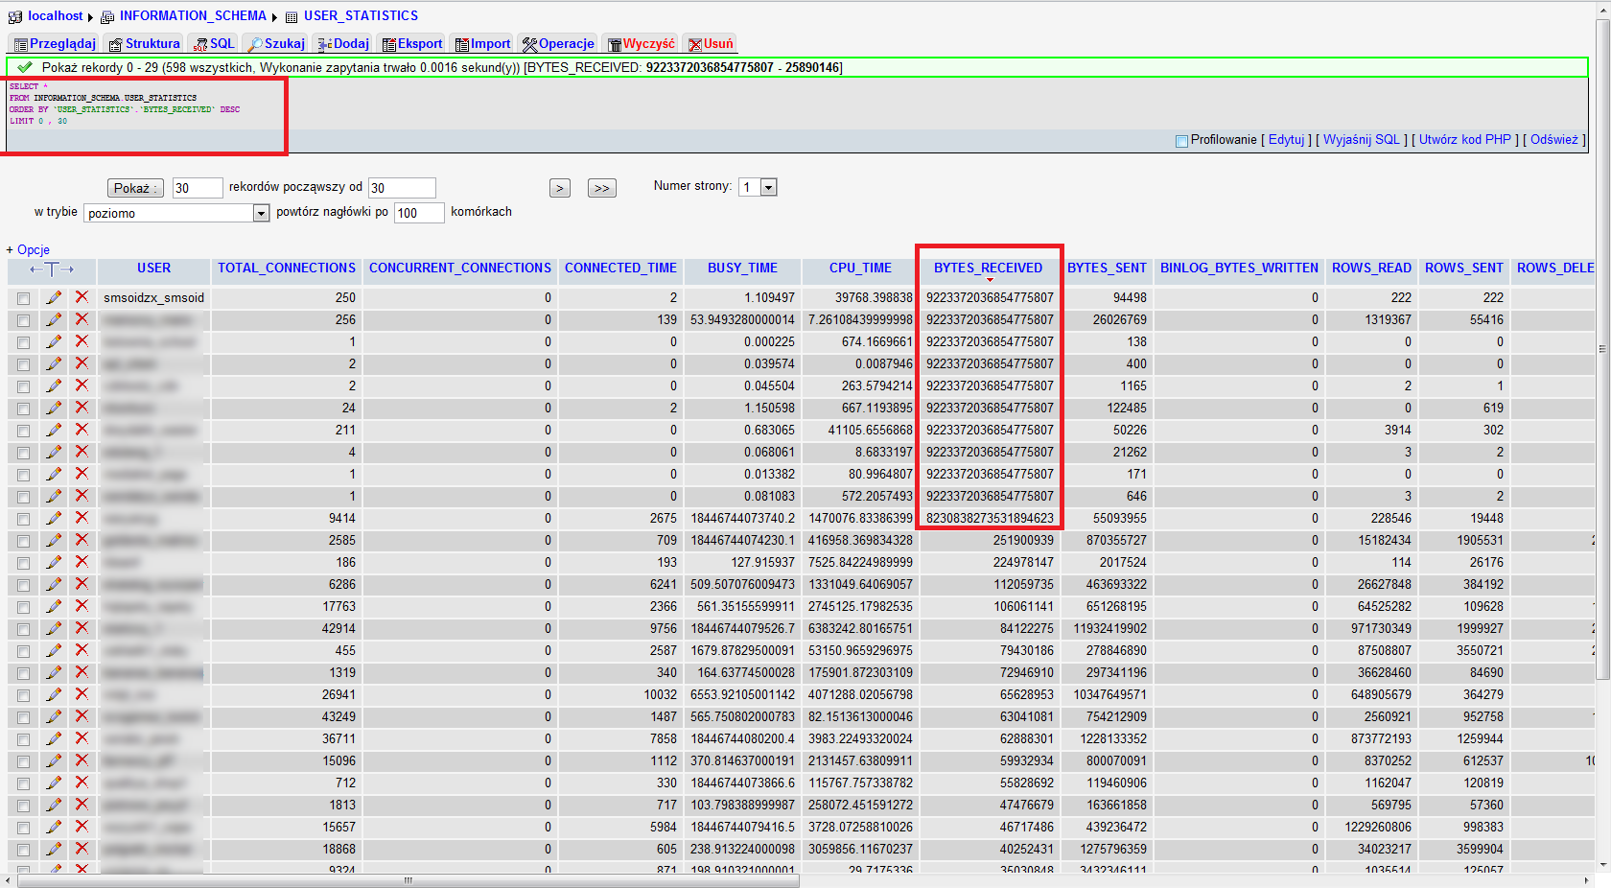Click the Eksport tab icon

click(389, 44)
